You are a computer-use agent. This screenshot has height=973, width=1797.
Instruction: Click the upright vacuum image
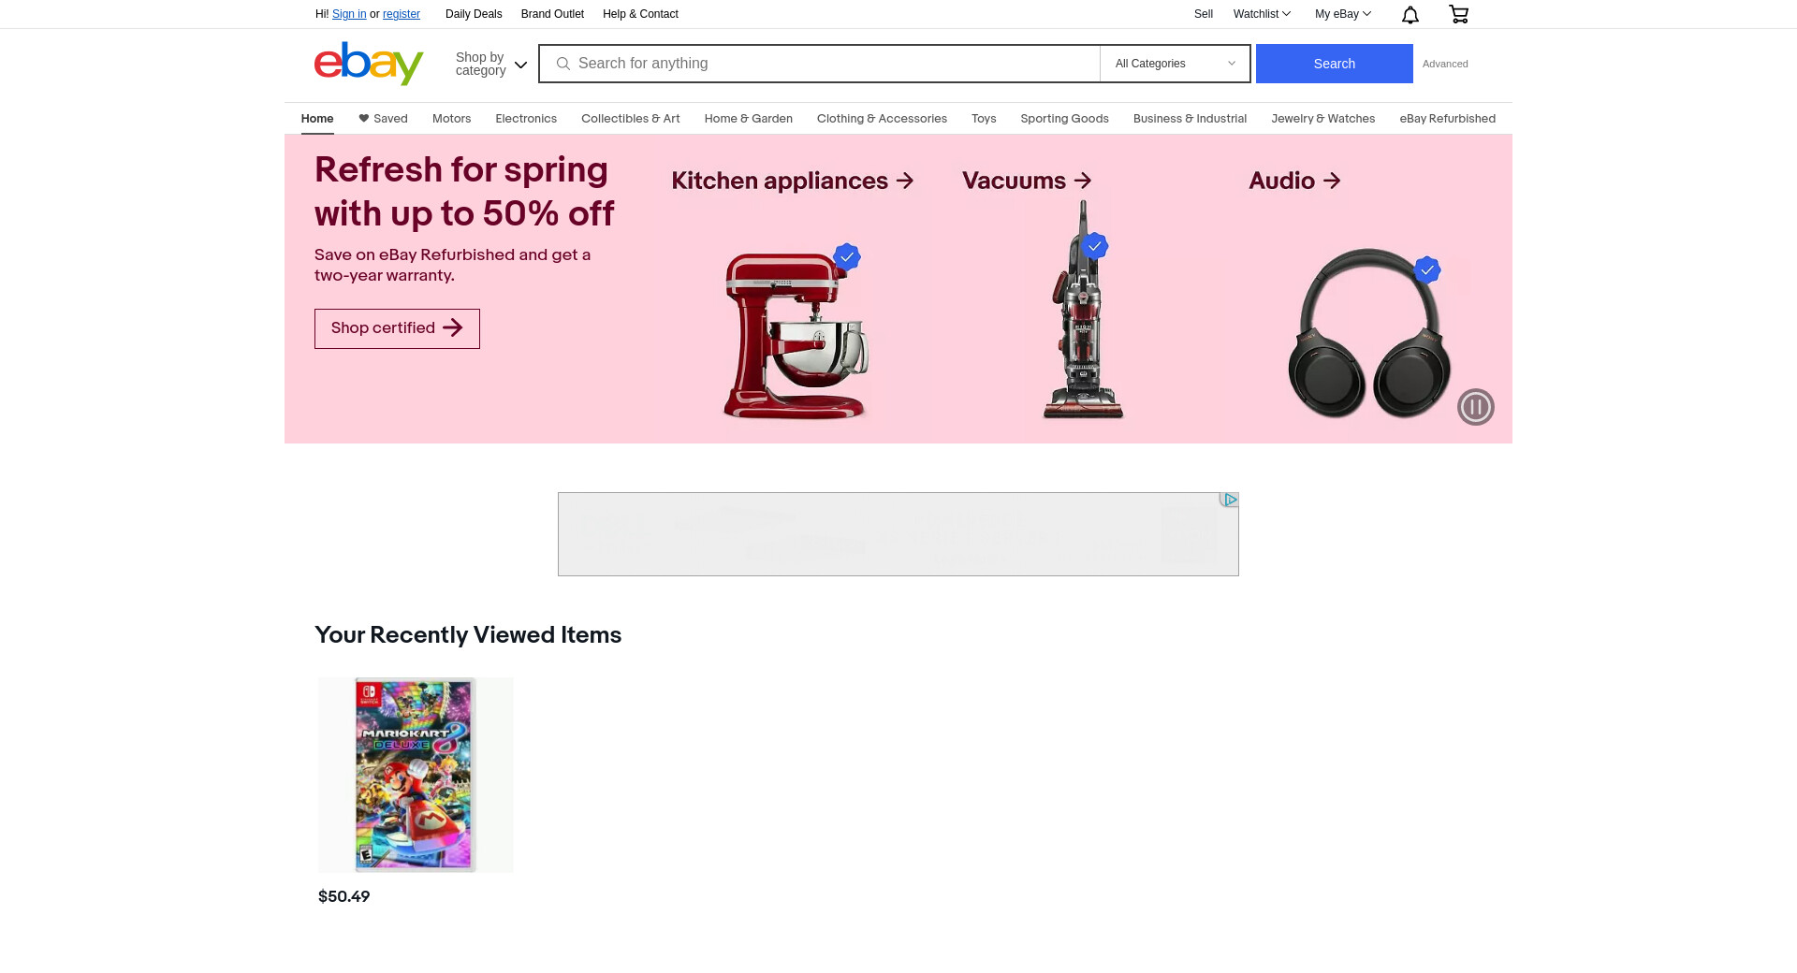1083,309
